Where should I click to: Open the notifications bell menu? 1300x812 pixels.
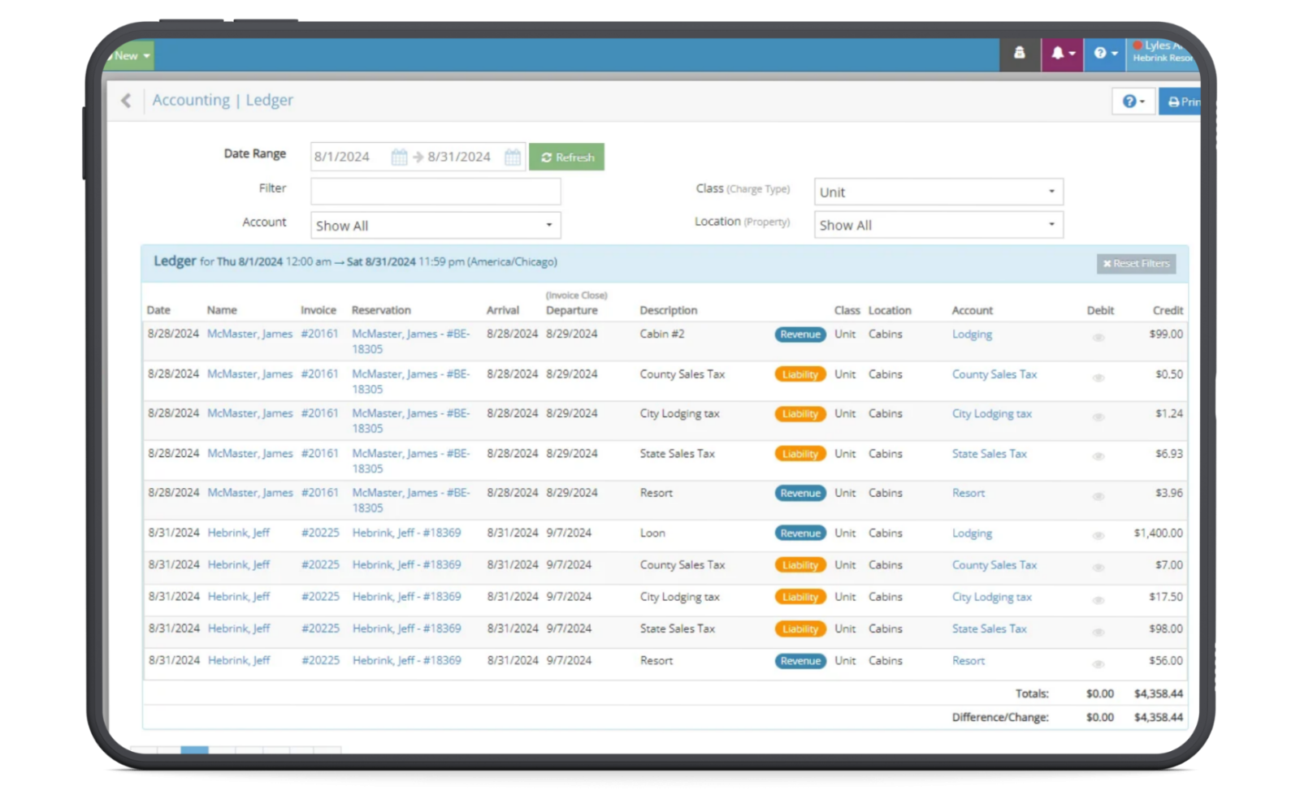[x=1063, y=54]
